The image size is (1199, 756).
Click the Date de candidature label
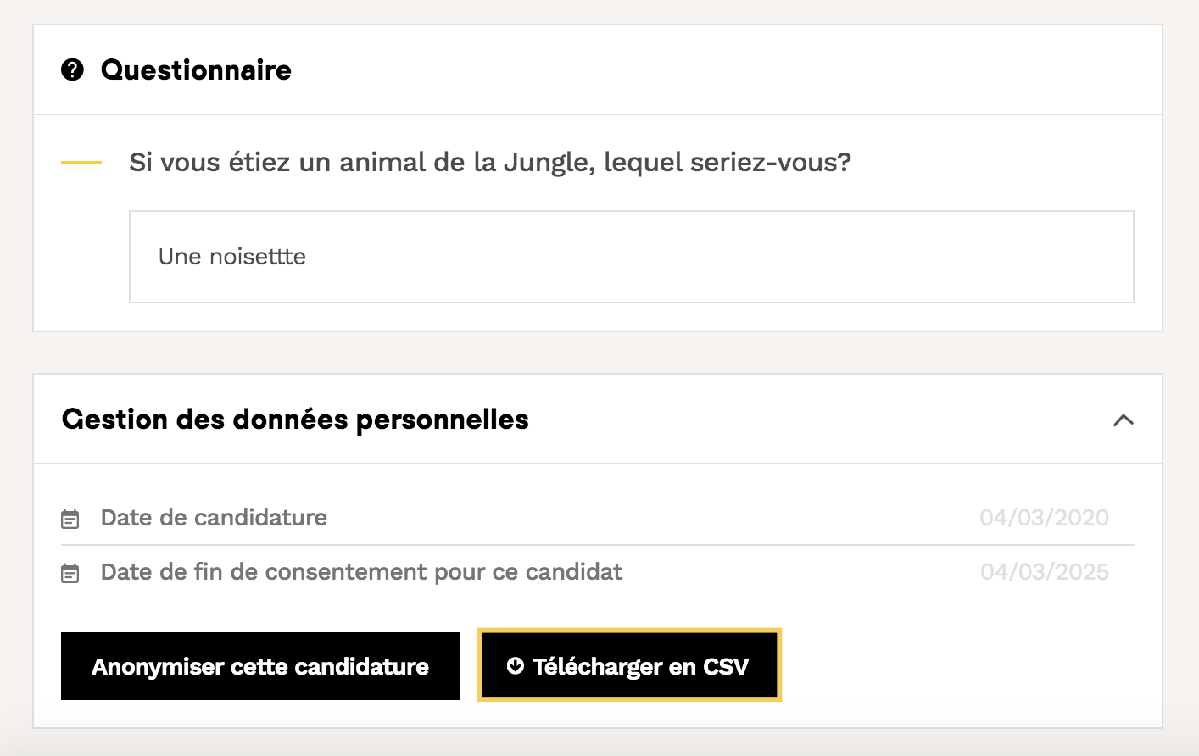214,518
